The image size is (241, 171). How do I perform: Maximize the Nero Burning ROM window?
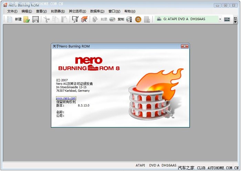(x=226, y=5)
